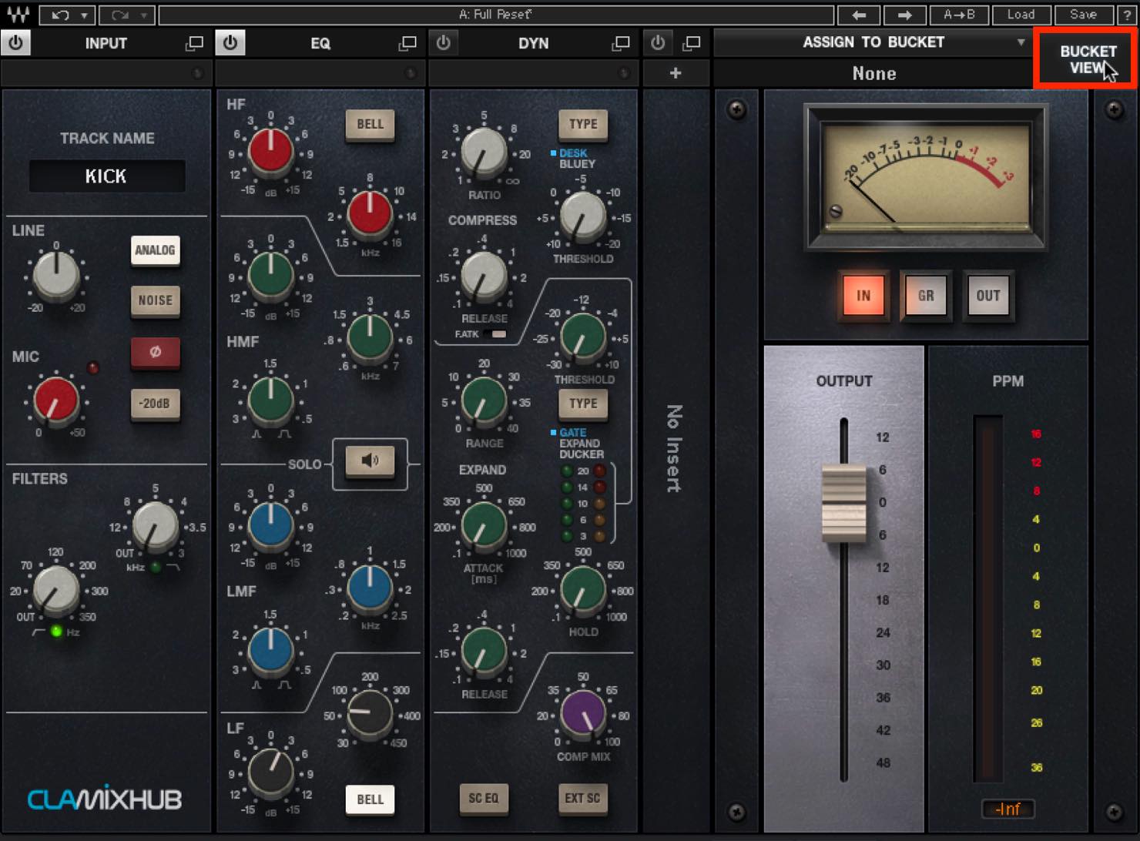Open the help question mark icon
Image resolution: width=1140 pixels, height=841 pixels.
pos(1127,15)
